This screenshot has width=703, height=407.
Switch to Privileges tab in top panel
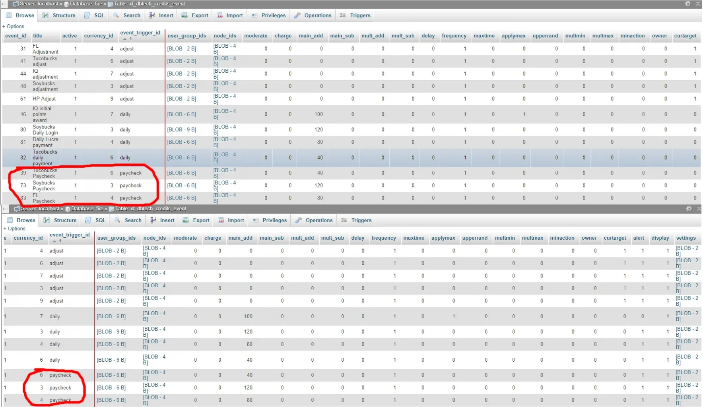point(269,16)
